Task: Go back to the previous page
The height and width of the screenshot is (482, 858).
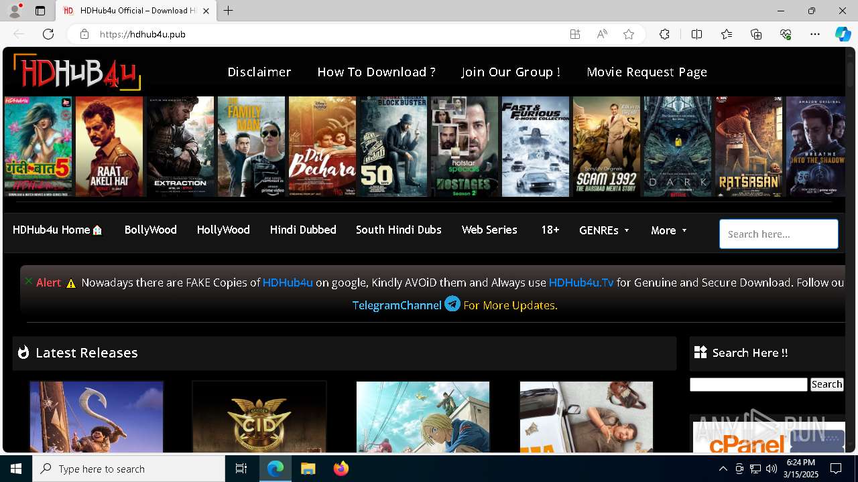Action: coord(19,34)
